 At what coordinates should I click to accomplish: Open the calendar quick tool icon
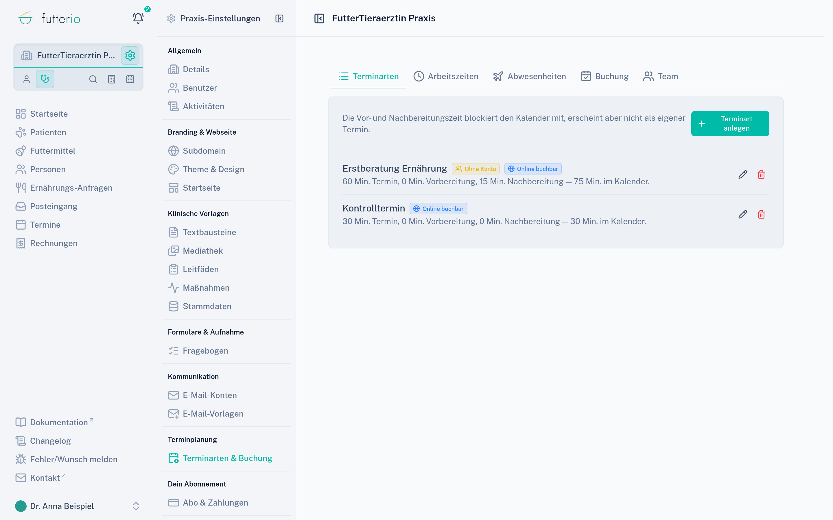[130, 79]
